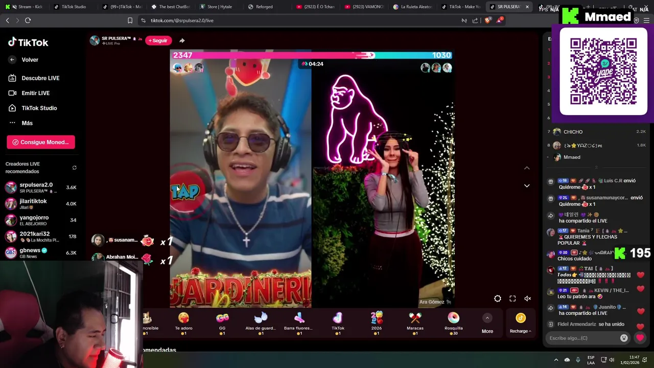654x368 pixels.
Task: Click TikTok logo in sidebar
Action: click(28, 42)
